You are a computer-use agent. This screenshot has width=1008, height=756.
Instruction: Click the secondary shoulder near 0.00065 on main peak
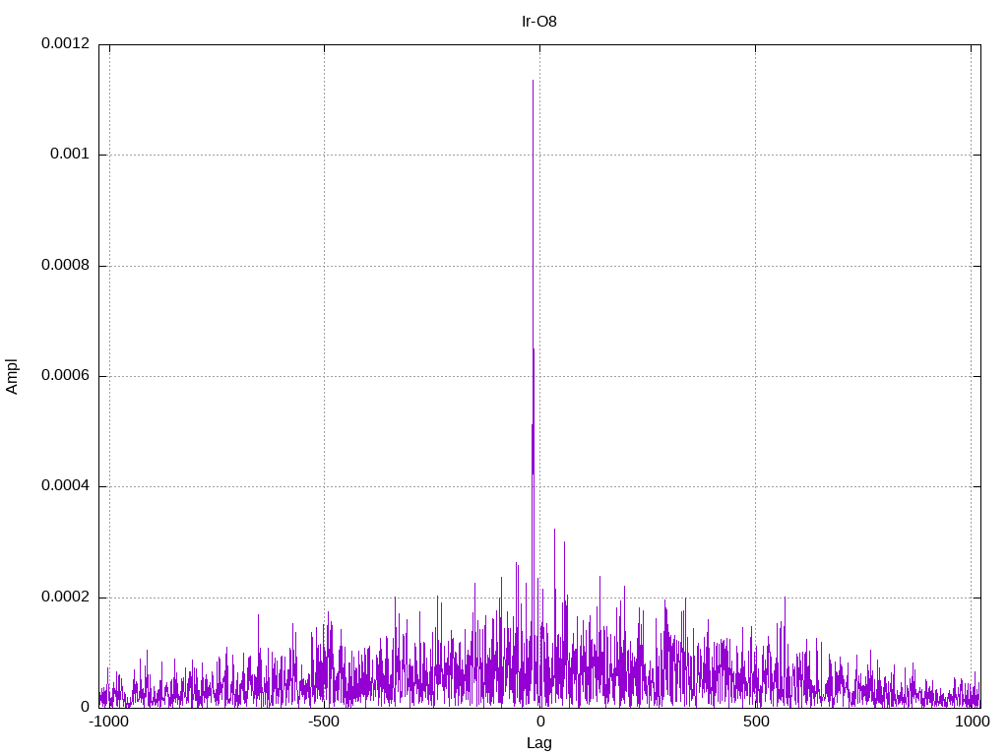coord(534,349)
